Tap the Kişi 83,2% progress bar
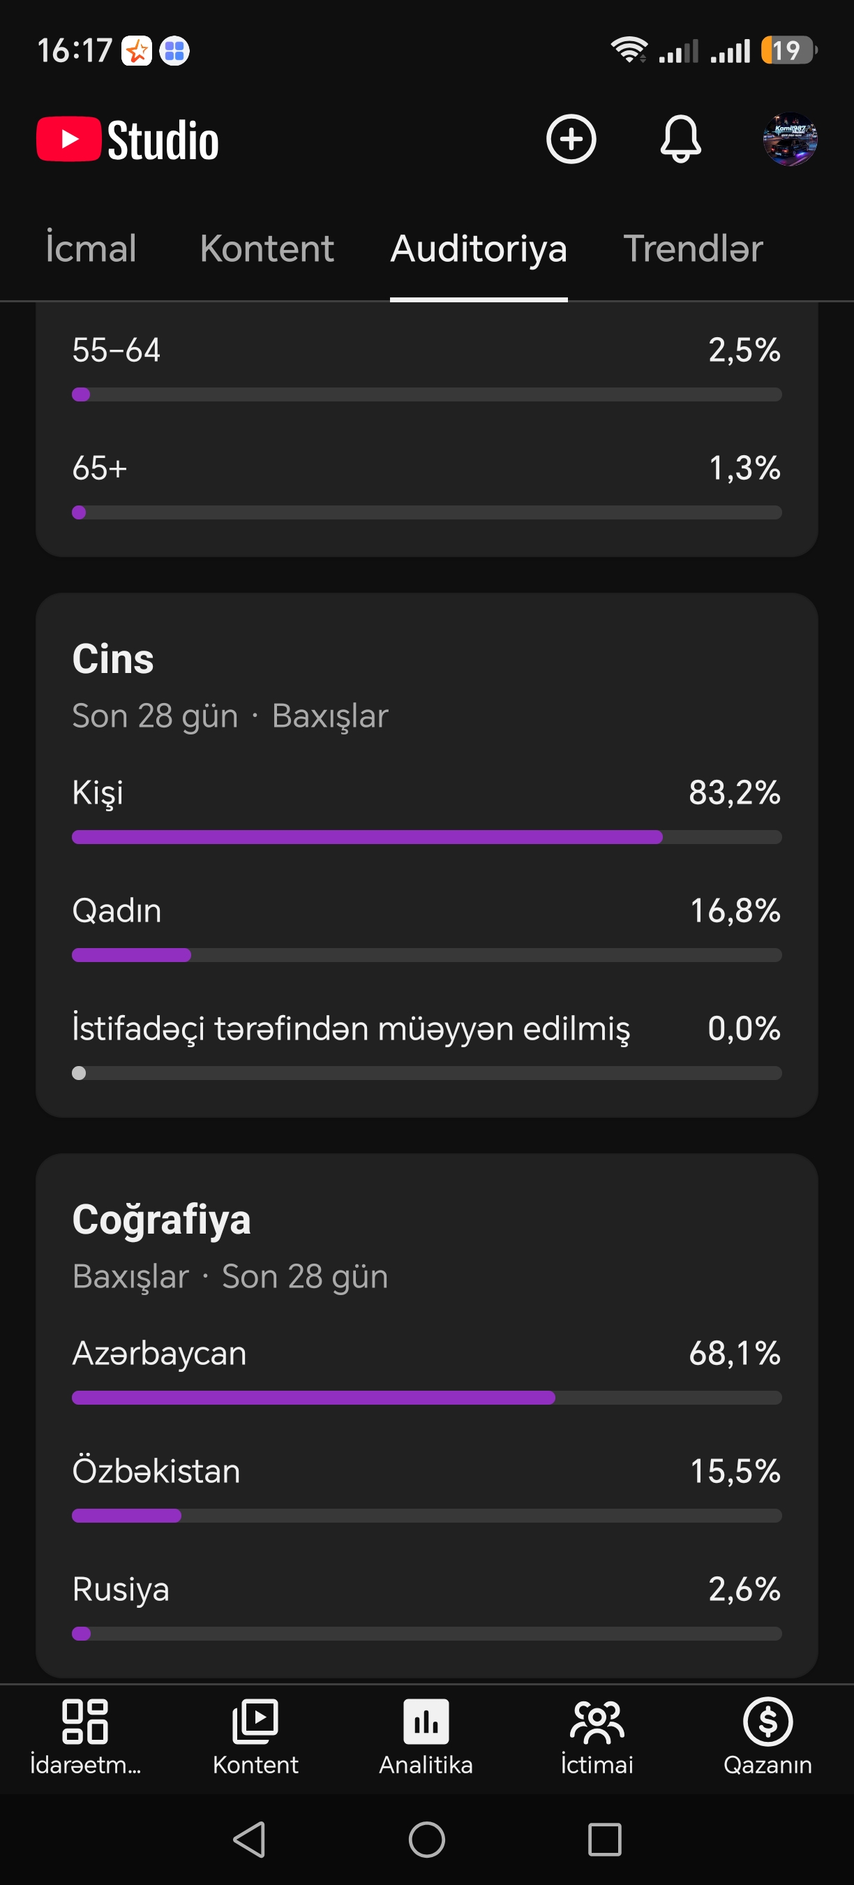The image size is (854, 1885). point(427,837)
